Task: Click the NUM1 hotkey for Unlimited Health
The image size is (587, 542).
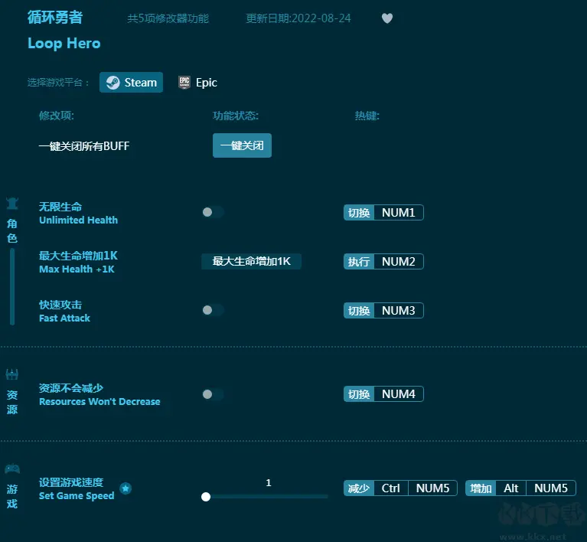Action: point(398,213)
